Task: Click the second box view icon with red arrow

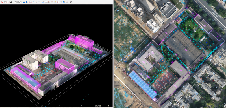Action: point(8,2)
